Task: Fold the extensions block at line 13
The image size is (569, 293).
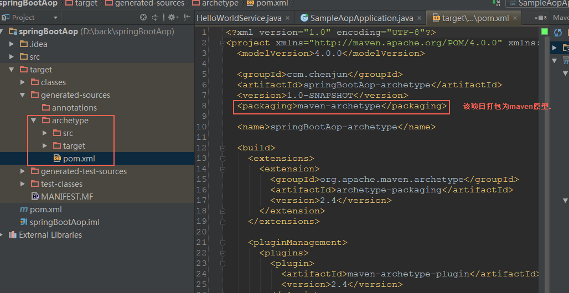Action: click(x=223, y=159)
